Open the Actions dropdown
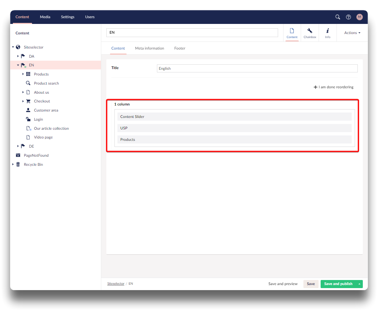Image resolution: width=378 pixels, height=311 pixels. [x=352, y=33]
